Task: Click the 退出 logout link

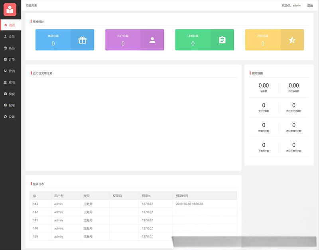Action: pyautogui.click(x=310, y=6)
